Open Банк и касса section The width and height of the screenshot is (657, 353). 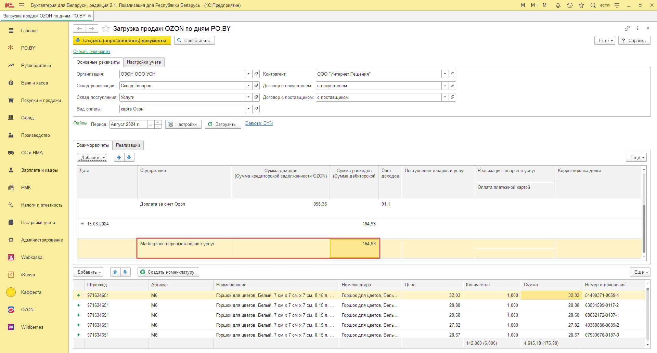[x=35, y=83]
